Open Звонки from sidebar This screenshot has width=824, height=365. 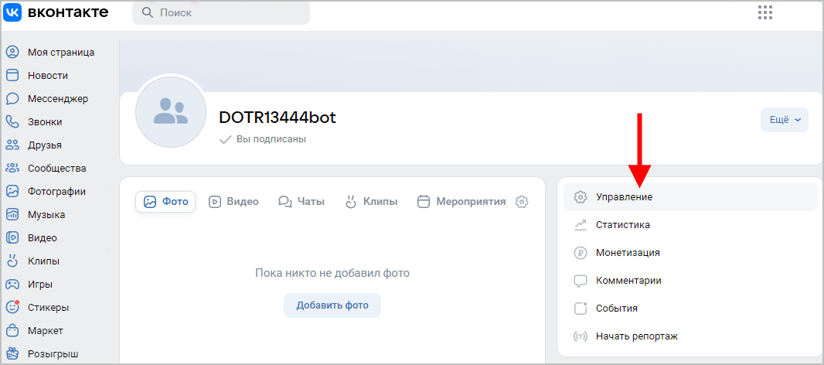pos(45,122)
